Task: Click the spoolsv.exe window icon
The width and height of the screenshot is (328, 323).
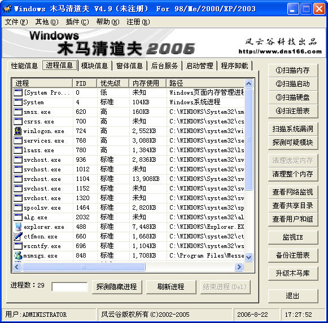Action: (18, 207)
